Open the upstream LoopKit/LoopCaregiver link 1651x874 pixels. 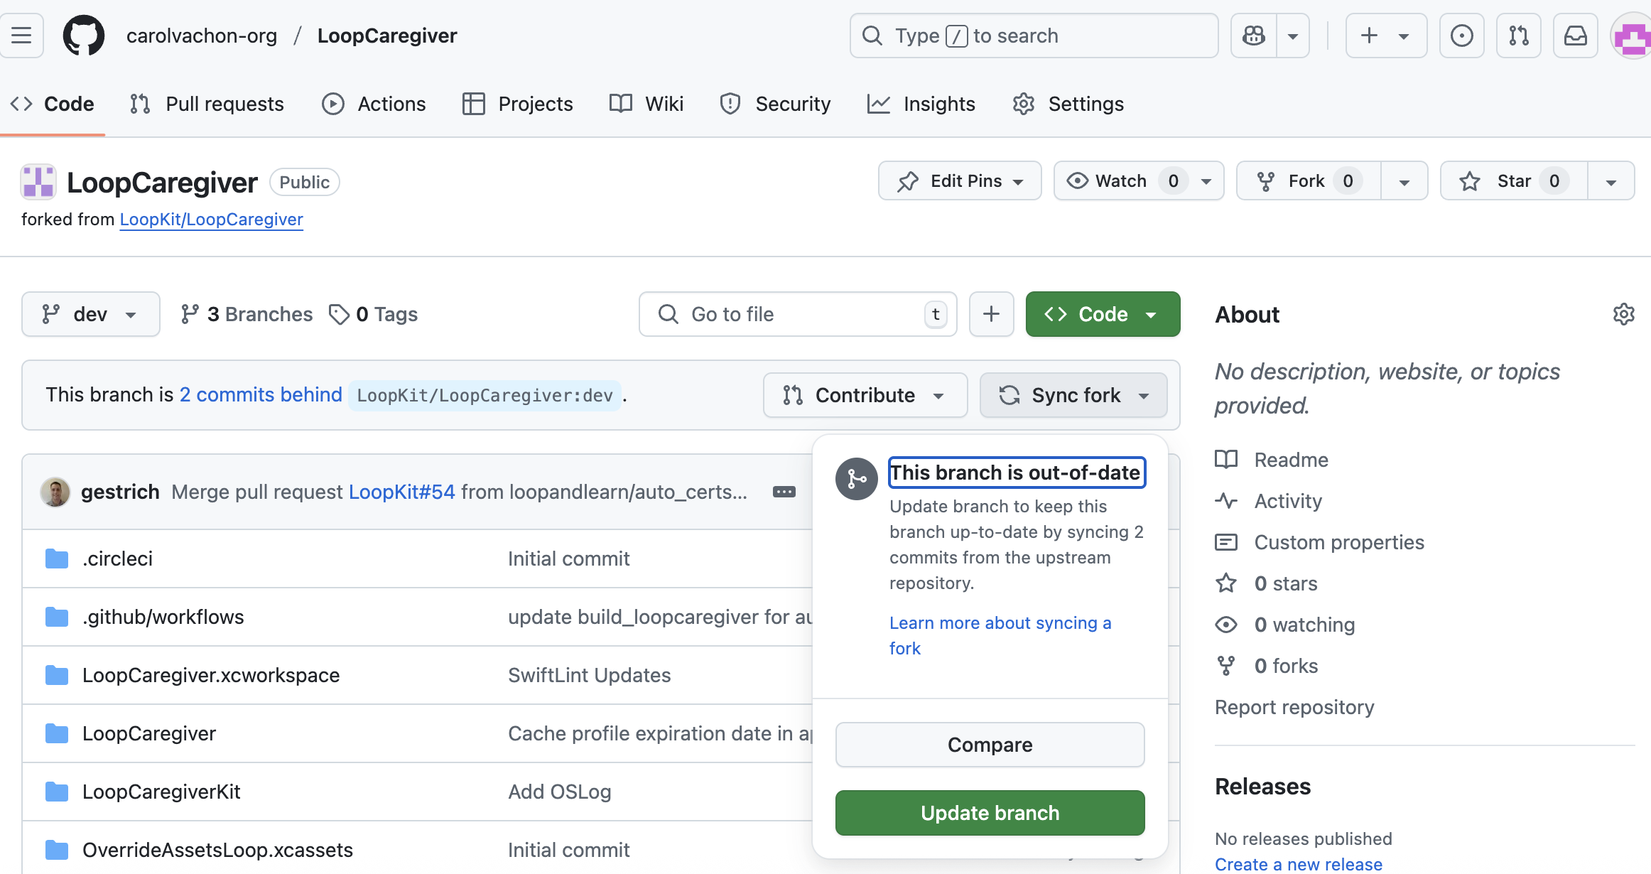point(211,220)
